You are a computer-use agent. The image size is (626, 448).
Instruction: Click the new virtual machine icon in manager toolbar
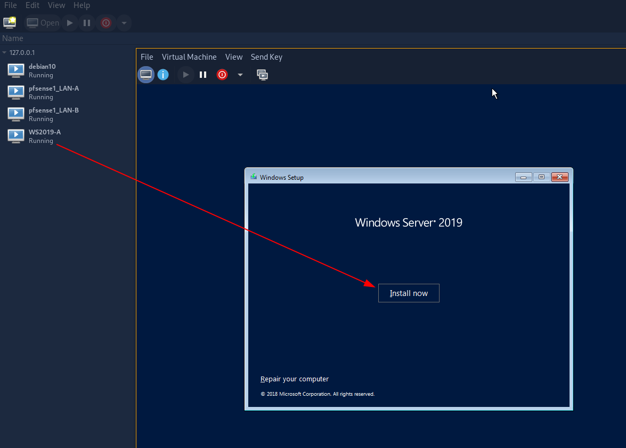point(10,22)
